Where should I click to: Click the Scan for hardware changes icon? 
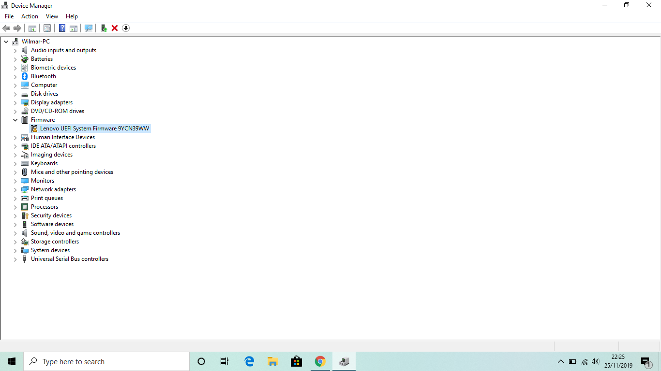(89, 28)
